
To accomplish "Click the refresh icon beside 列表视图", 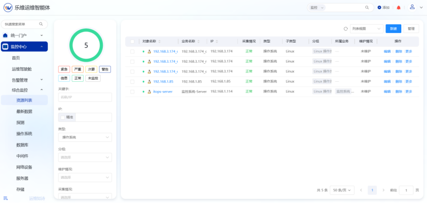I will (346, 29).
